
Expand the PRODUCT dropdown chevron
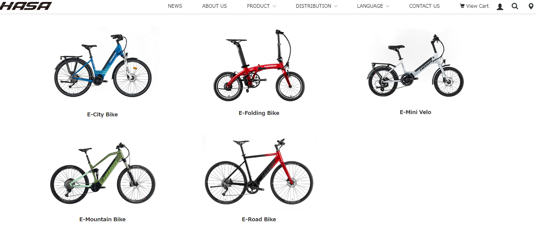(x=275, y=6)
